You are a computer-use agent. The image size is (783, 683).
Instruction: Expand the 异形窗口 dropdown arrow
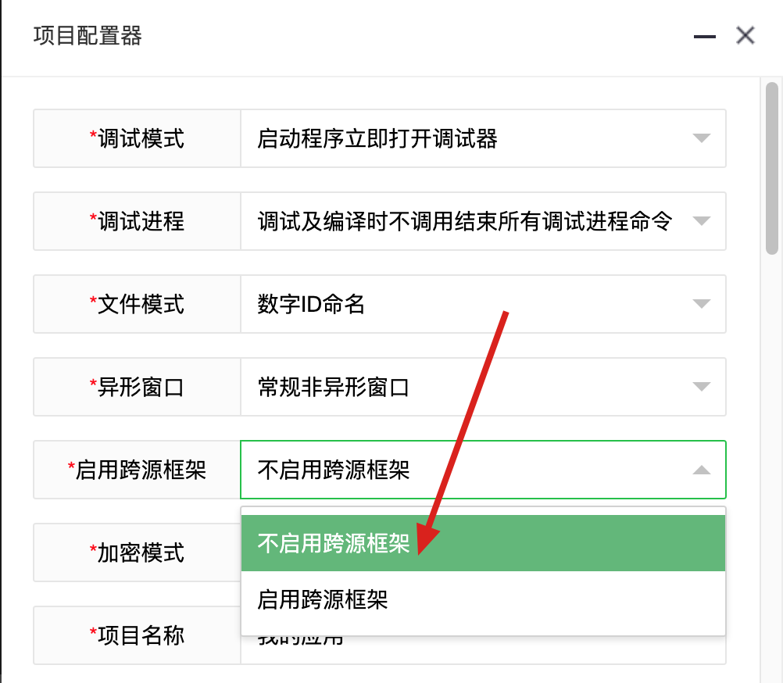[x=702, y=387]
